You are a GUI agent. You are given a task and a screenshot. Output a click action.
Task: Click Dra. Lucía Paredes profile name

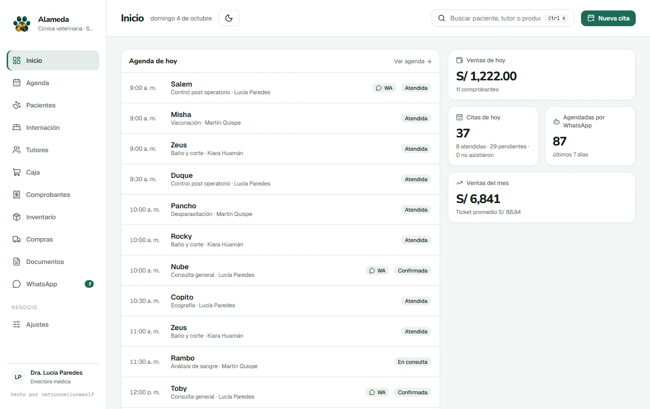(x=57, y=373)
